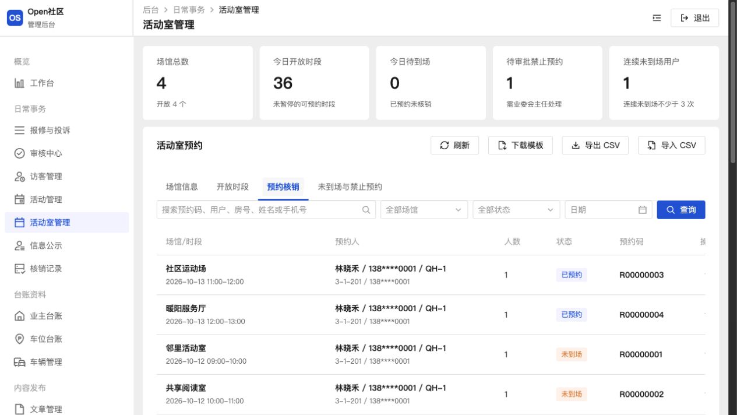737x415 pixels.
Task: Click 邻里活动室 venue name
Action: point(186,348)
